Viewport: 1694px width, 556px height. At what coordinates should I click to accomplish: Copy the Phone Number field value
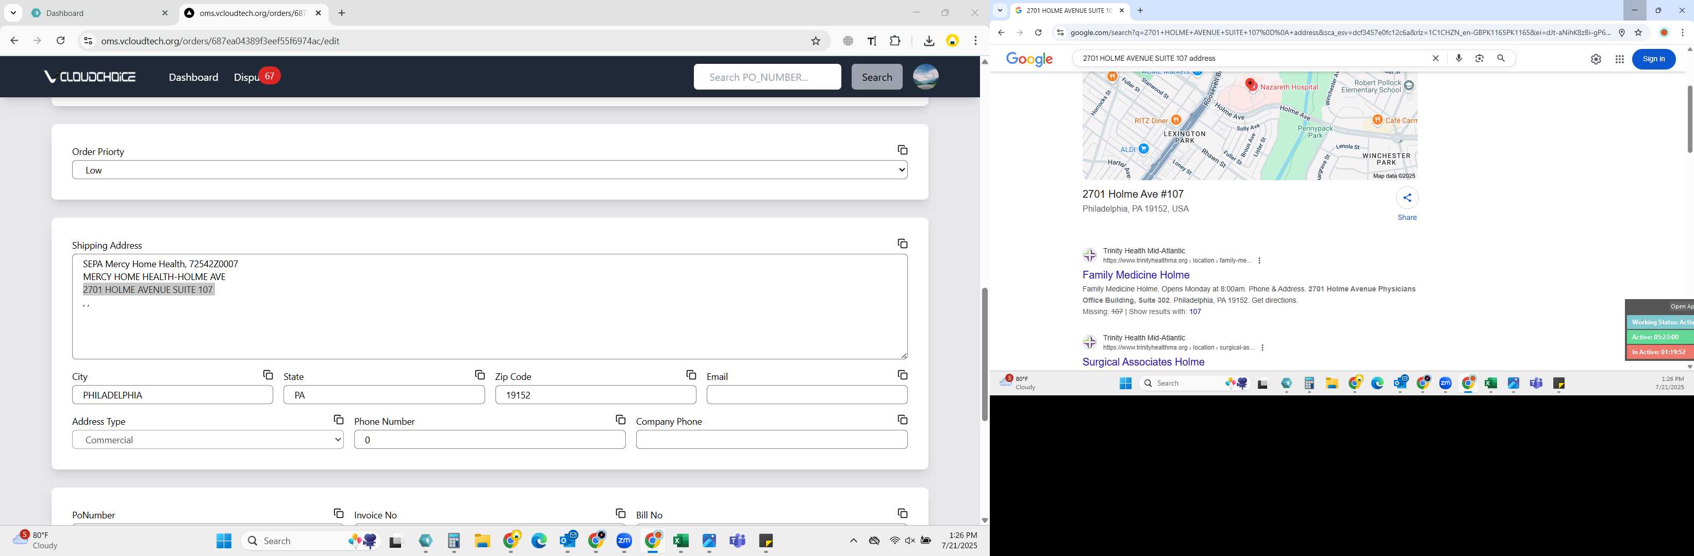point(620,420)
